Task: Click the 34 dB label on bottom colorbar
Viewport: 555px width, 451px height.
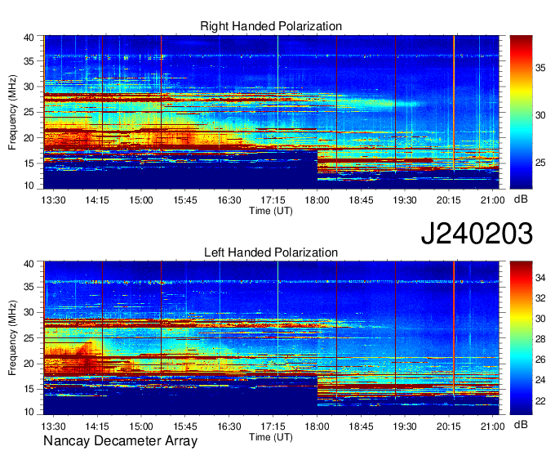Action: [x=540, y=278]
